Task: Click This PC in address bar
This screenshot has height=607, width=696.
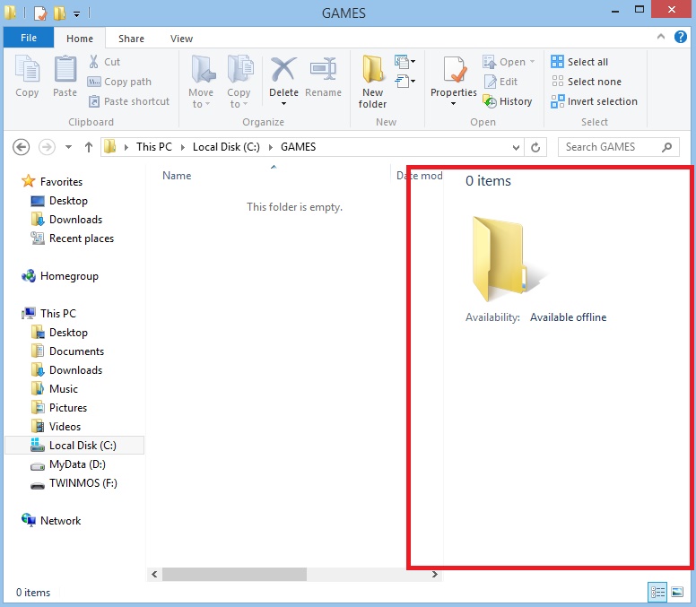Action: click(153, 147)
